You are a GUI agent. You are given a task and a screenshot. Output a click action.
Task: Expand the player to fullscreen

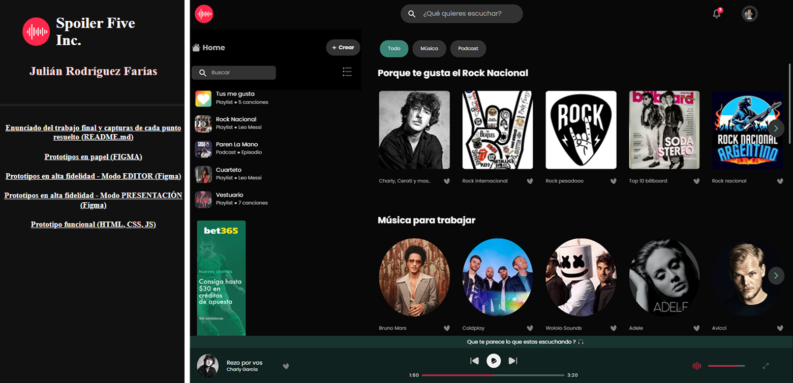click(x=766, y=366)
